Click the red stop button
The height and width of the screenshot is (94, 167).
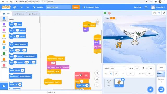coord(109,13)
